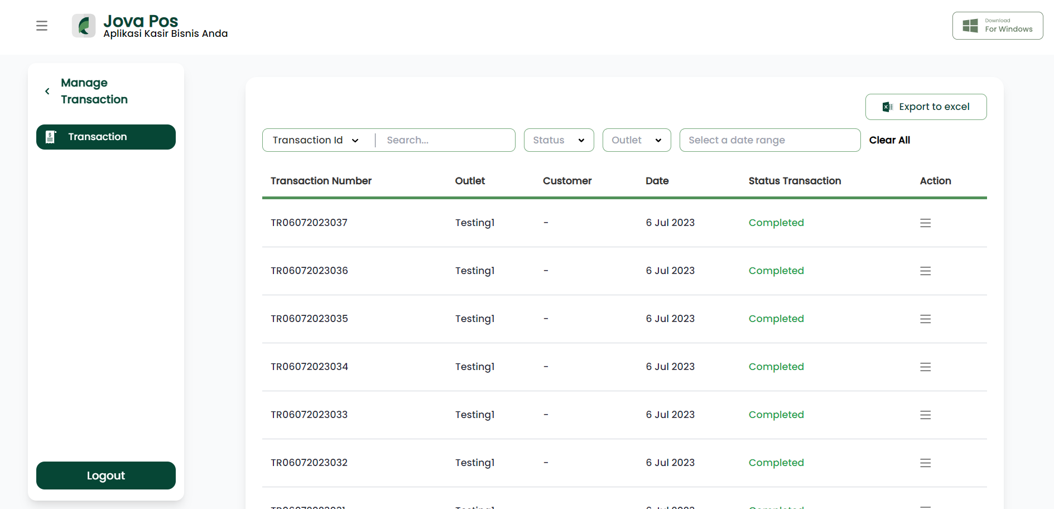Go back using the Manage Transaction chevron
The width and height of the screenshot is (1054, 509).
pos(47,91)
